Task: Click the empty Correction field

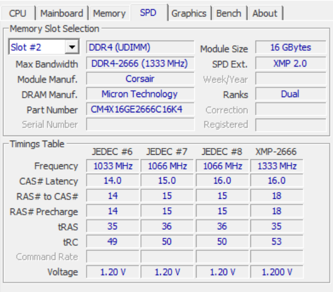Action: click(x=291, y=109)
